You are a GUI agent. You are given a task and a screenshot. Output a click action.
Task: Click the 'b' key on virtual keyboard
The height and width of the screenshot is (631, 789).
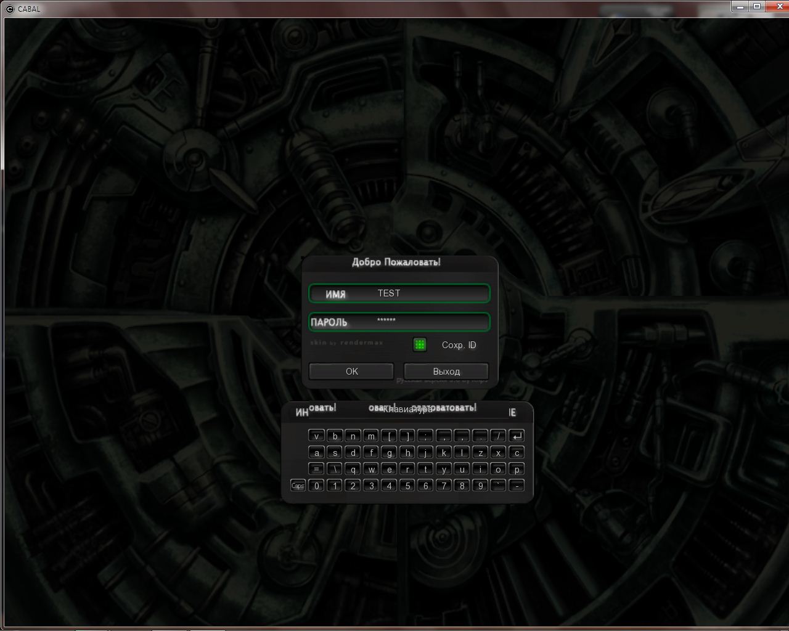[335, 436]
